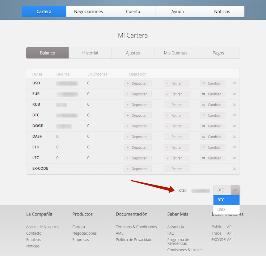
Task: Remove the ETH row with its X icon
Action: click(x=234, y=147)
